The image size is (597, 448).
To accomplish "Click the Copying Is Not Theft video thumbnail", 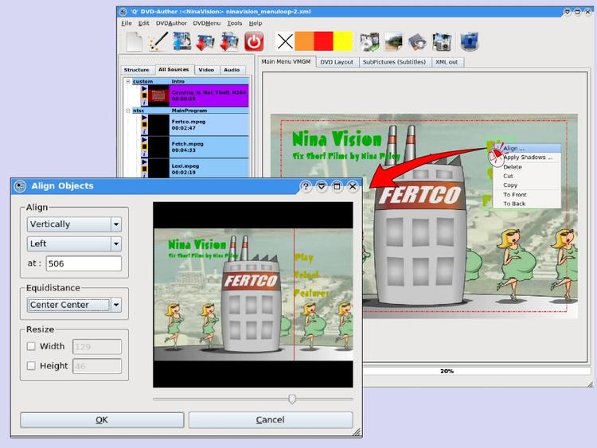I will tap(158, 95).
